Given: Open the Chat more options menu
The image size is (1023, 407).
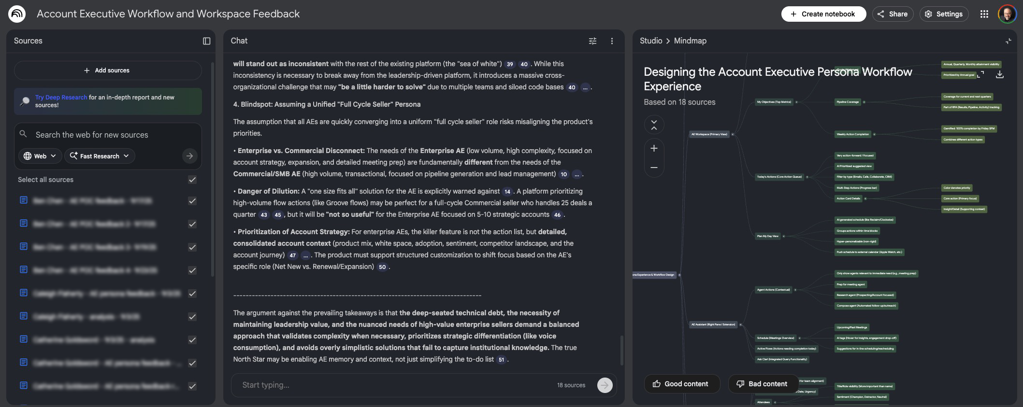Looking at the screenshot, I should [612, 41].
